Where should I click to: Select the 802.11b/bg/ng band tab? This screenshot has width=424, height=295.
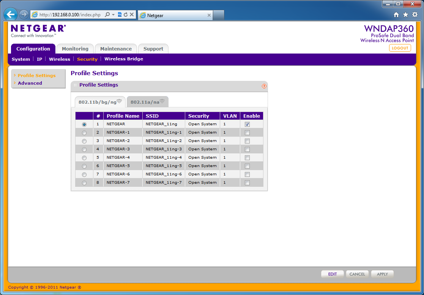click(x=100, y=102)
